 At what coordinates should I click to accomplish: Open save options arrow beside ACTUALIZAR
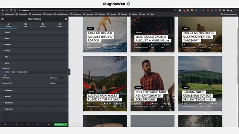(66, 125)
